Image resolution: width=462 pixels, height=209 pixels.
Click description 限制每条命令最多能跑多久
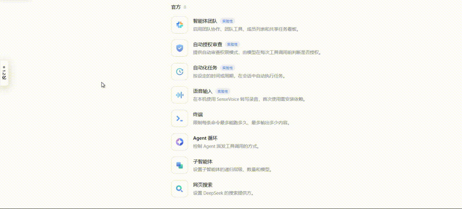click(x=242, y=123)
